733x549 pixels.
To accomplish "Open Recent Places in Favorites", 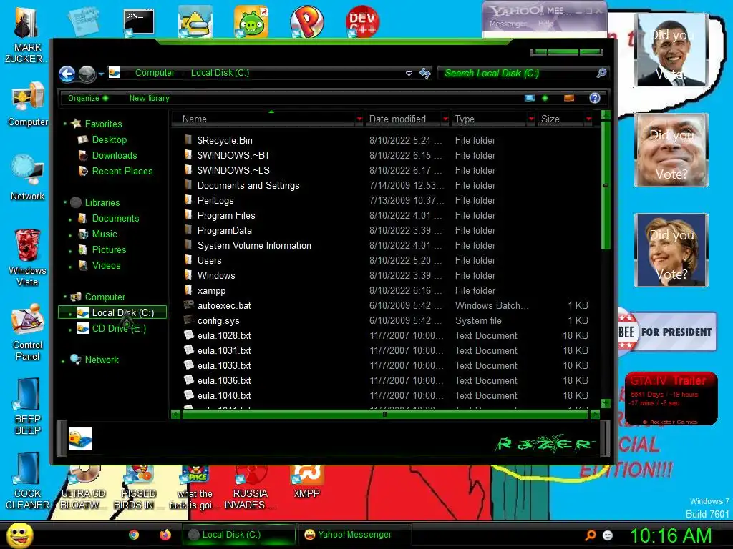I will tap(122, 172).
